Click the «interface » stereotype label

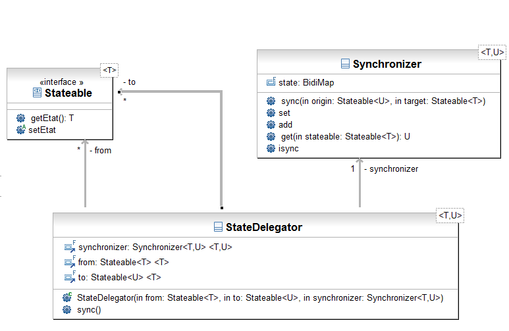point(61,82)
